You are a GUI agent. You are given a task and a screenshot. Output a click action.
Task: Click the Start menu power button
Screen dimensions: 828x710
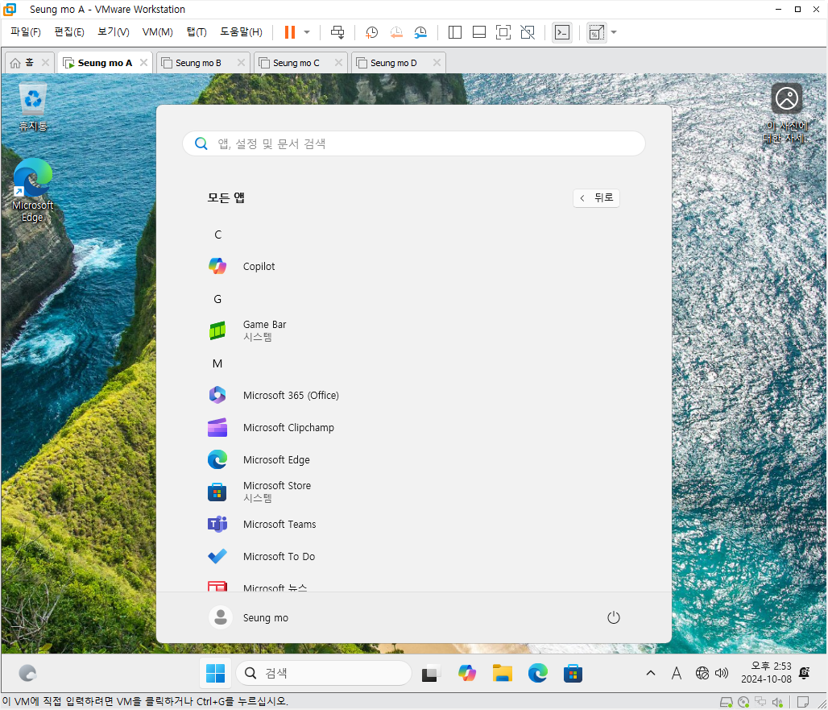613,617
